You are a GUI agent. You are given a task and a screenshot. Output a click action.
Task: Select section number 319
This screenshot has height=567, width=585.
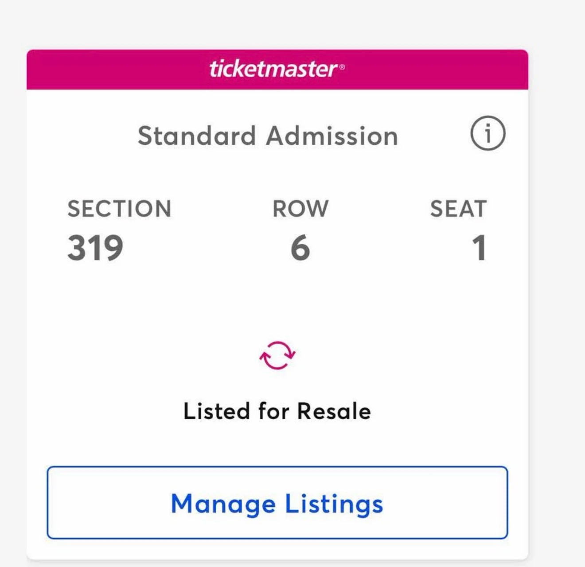tap(95, 248)
